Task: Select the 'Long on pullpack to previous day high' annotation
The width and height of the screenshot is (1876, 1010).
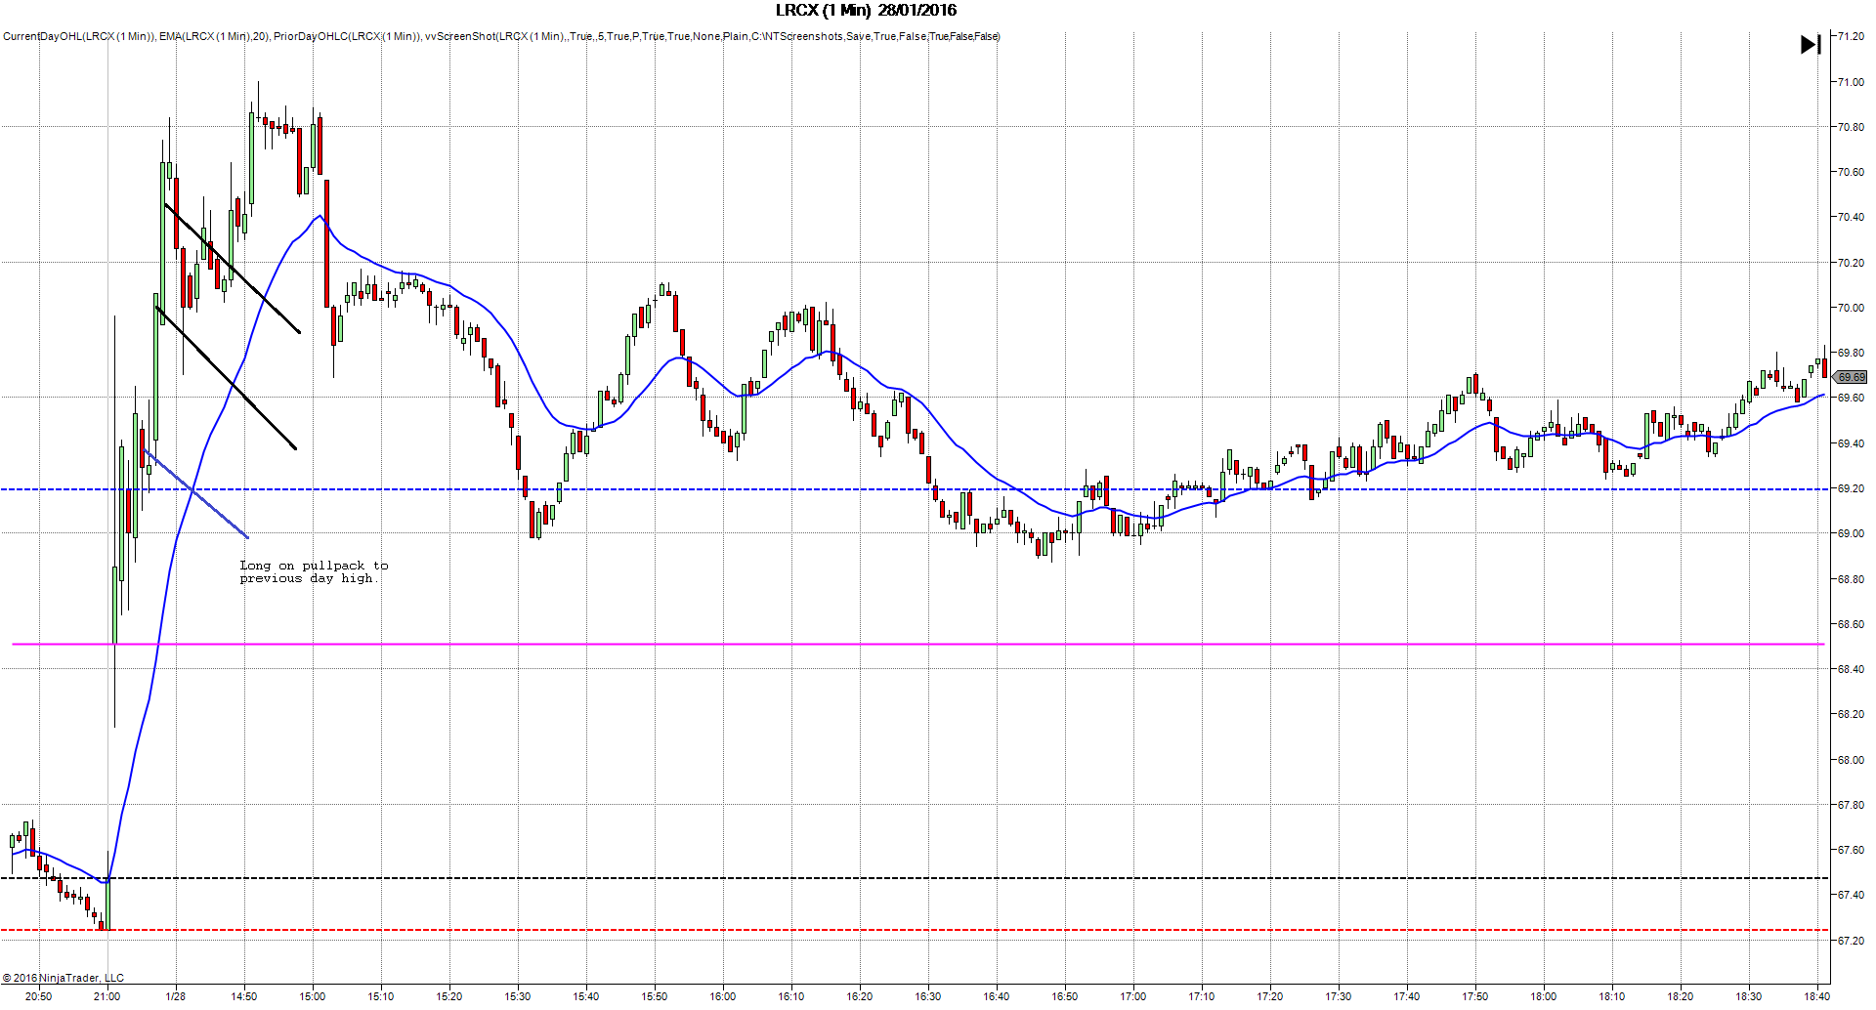Action: [314, 571]
